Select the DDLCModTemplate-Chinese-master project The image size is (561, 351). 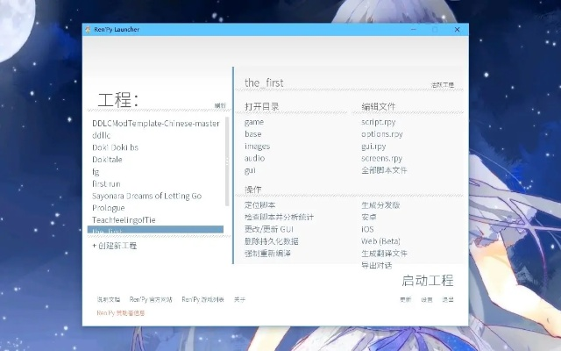(156, 123)
